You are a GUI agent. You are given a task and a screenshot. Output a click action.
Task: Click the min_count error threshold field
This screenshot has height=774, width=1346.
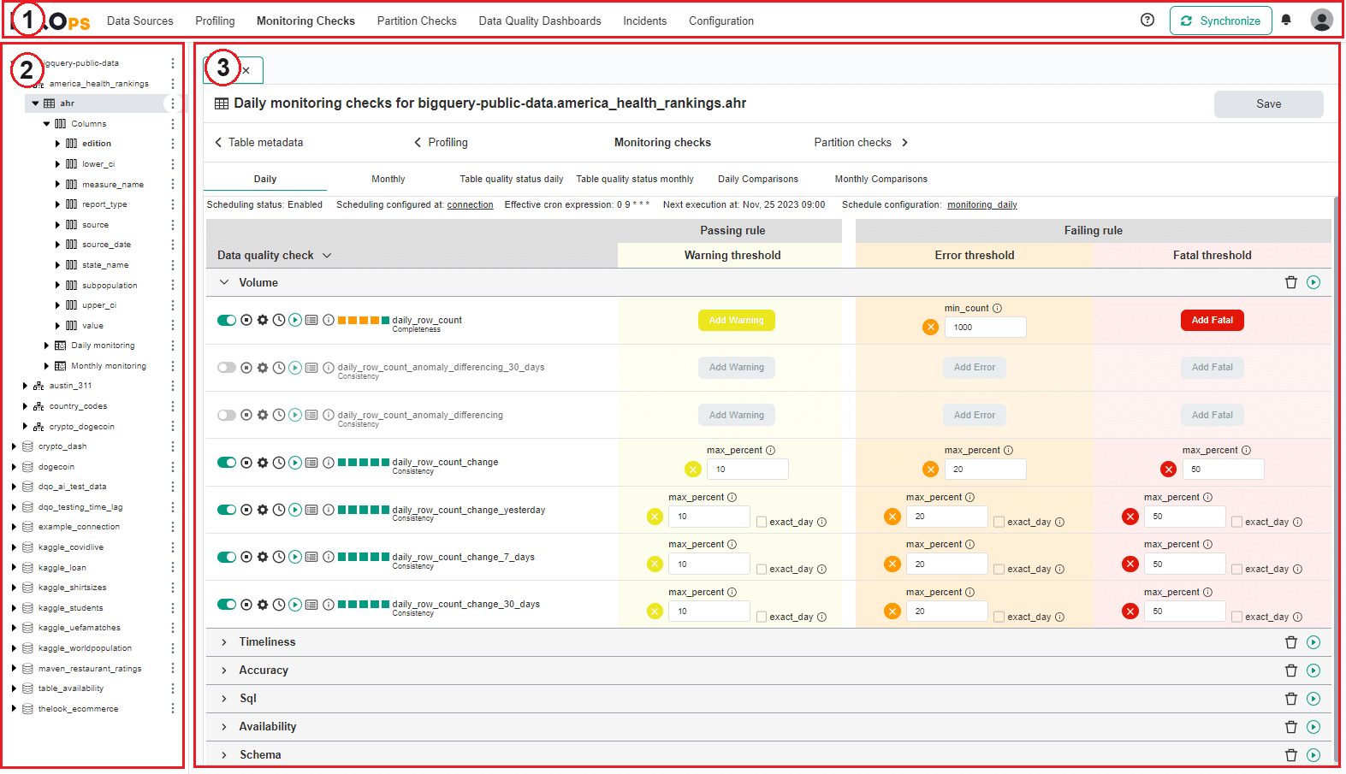pos(984,327)
